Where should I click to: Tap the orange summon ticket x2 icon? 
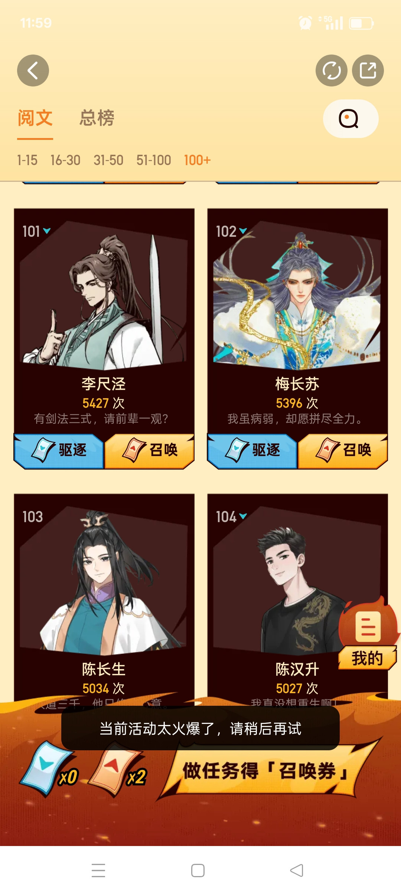coord(118,769)
